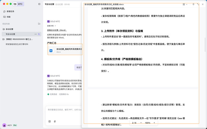
Task: Click the paperclip attachment icon
Action: tap(55, 121)
